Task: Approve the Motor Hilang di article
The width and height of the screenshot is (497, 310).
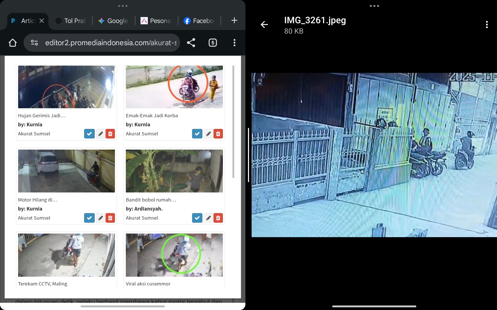Action: pyautogui.click(x=89, y=218)
